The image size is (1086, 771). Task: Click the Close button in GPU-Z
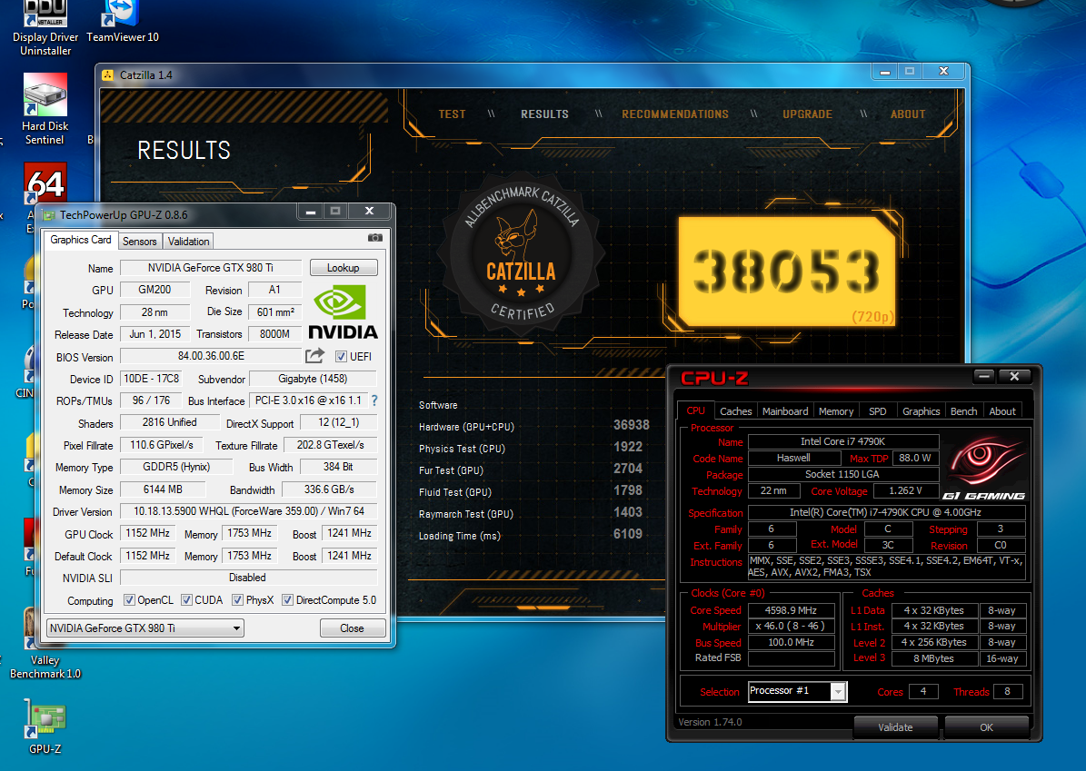[x=352, y=628]
